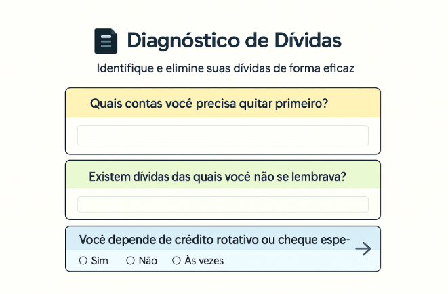Pick the "Às vezes" radio button
Viewport: 448px width, 294px height.
click(x=176, y=260)
